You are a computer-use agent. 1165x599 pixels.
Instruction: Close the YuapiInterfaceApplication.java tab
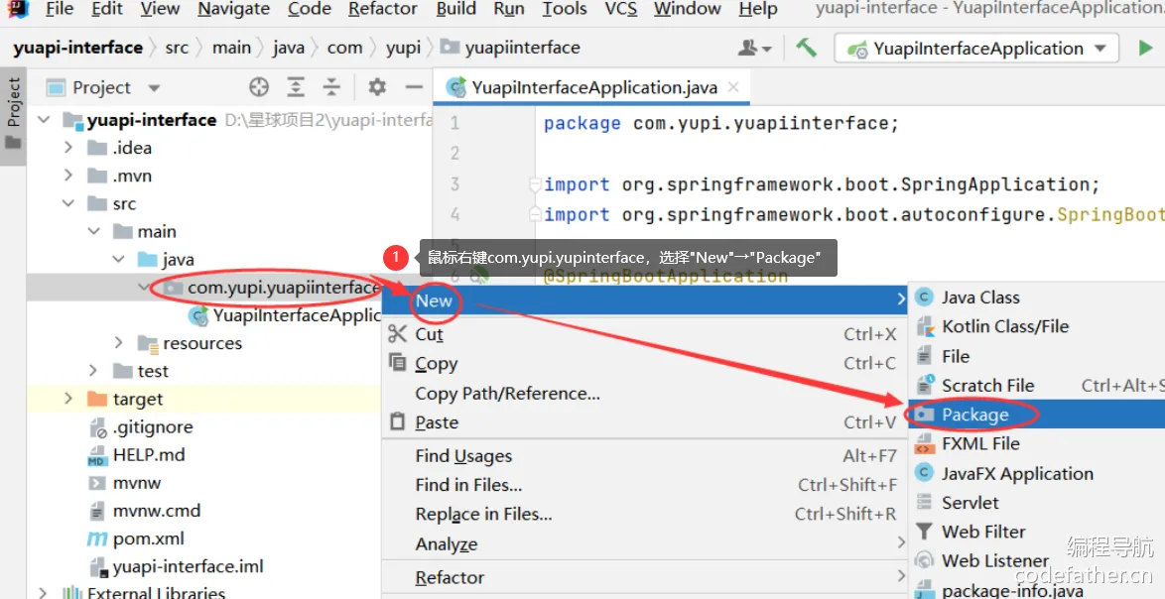733,87
